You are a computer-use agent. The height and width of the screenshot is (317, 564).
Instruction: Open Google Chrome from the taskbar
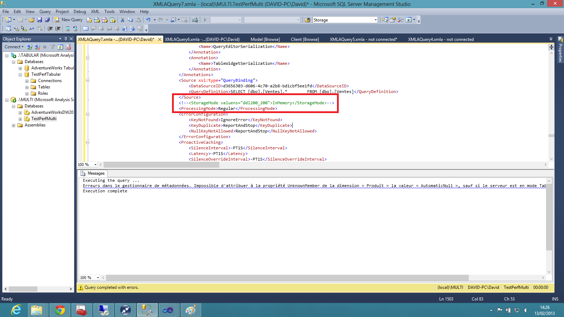(60, 310)
